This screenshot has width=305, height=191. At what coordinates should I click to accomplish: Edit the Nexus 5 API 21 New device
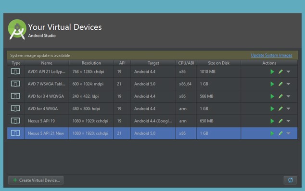280,133
